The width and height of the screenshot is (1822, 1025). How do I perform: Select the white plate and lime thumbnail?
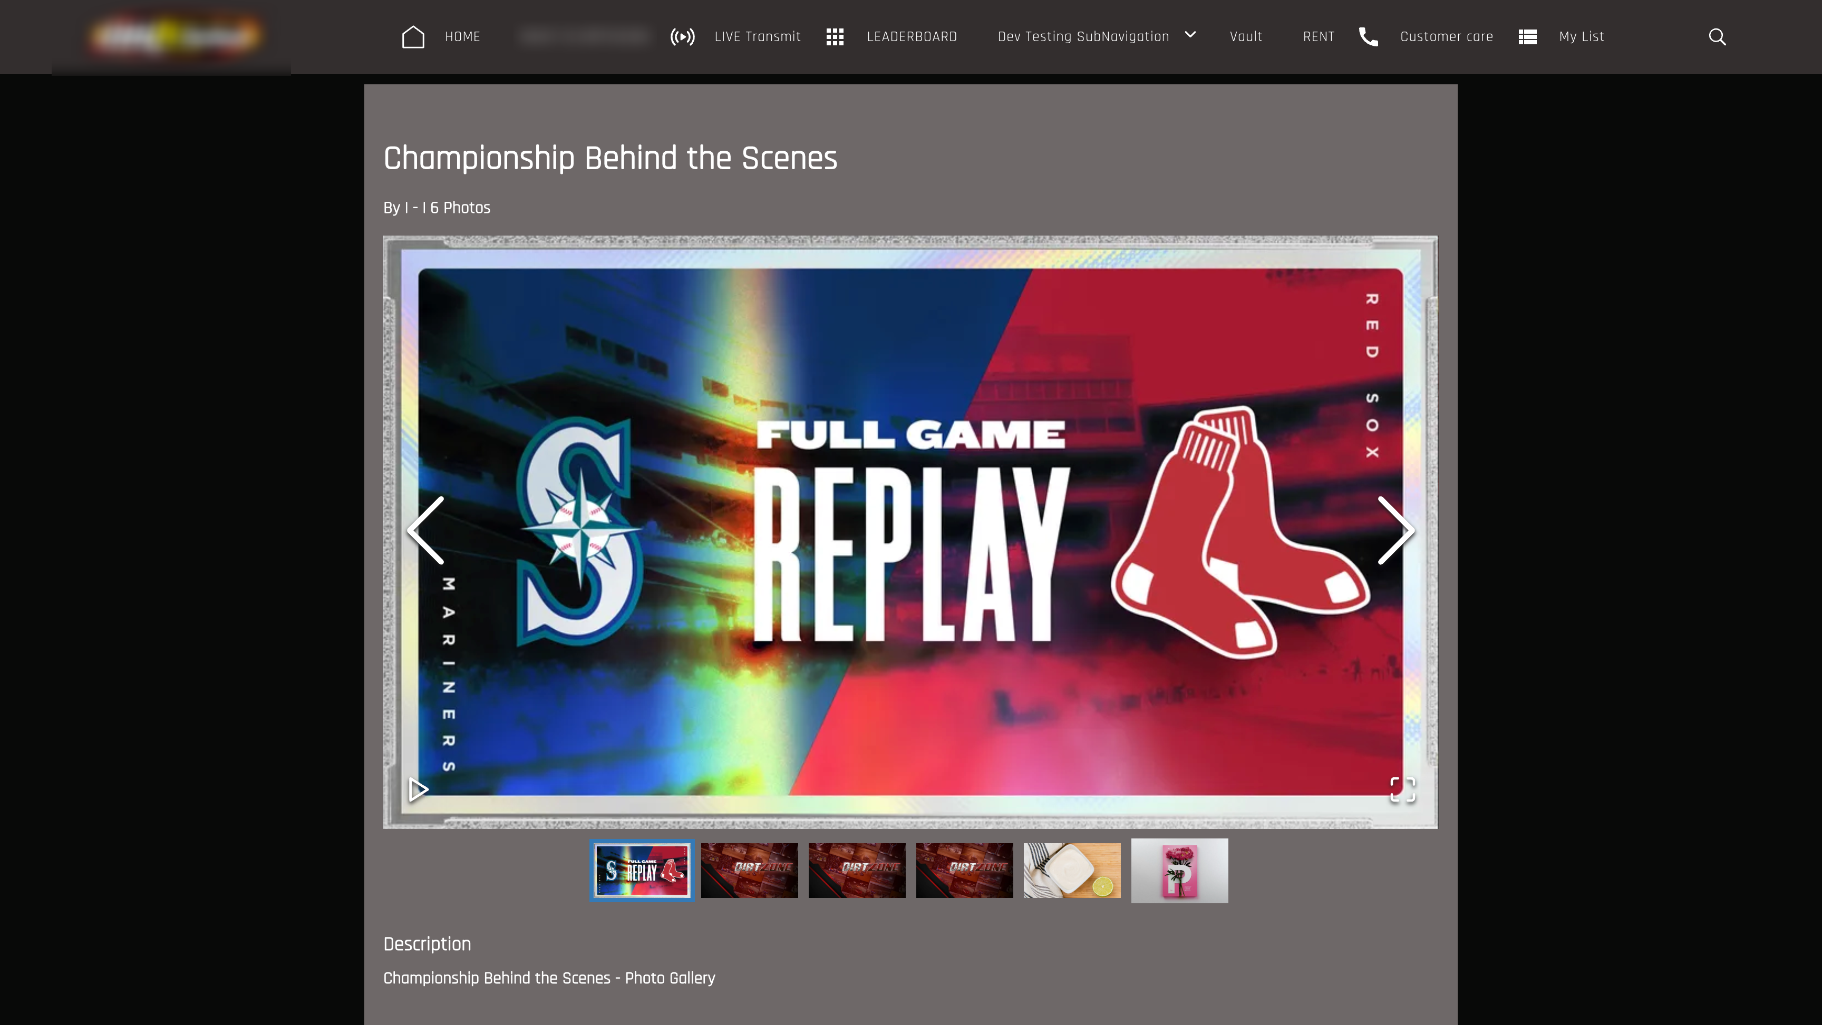1072,870
